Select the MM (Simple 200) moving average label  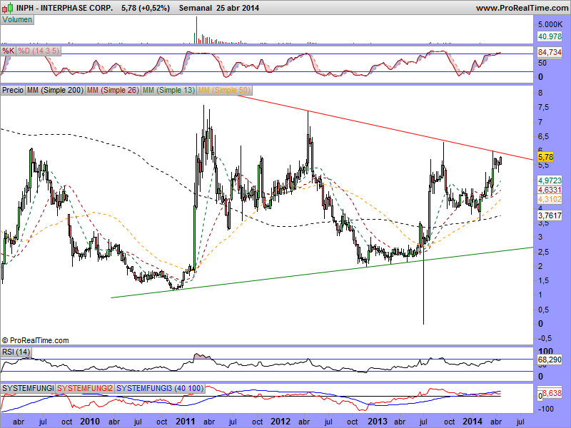point(56,90)
